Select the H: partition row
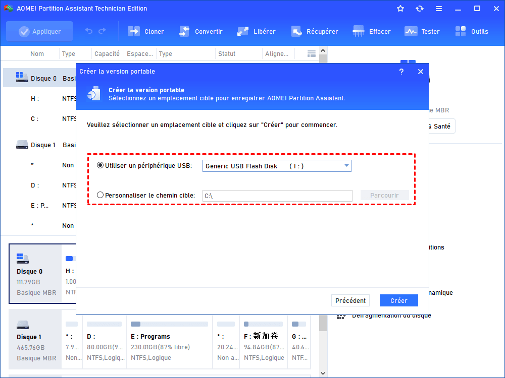 [x=39, y=99]
